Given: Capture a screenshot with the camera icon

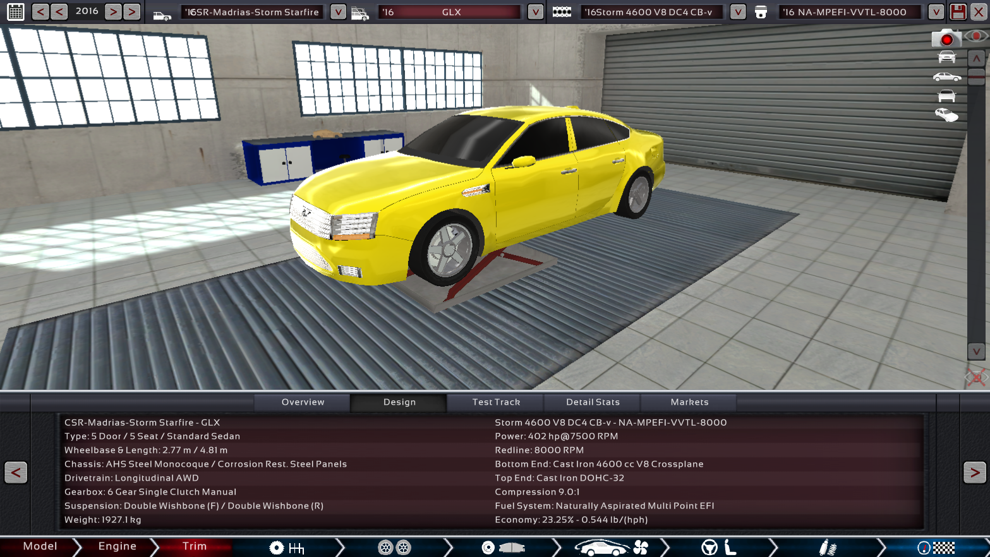Looking at the screenshot, I should 946,38.
